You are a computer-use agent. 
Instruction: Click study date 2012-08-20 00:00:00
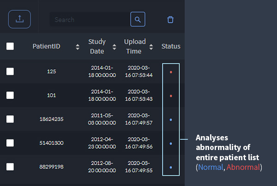coord(102,167)
